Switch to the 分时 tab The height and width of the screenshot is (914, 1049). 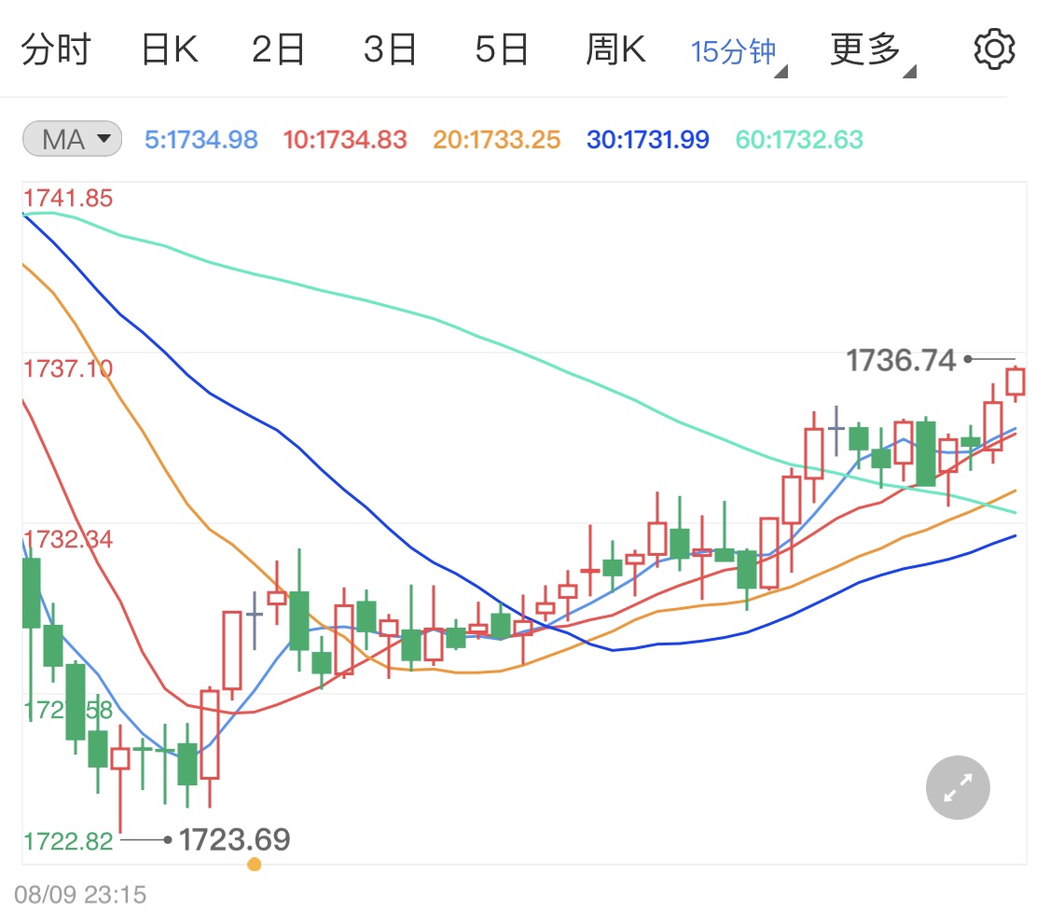tap(56, 49)
